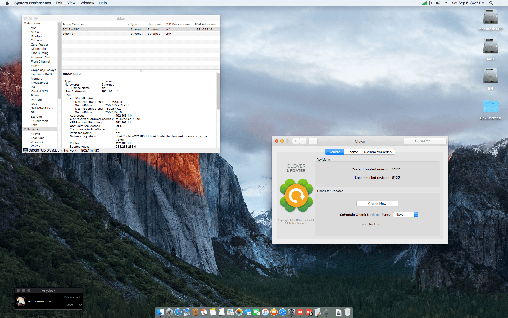
Task: Collapse the Network section triangle in sidebar
Action: click(x=25, y=129)
